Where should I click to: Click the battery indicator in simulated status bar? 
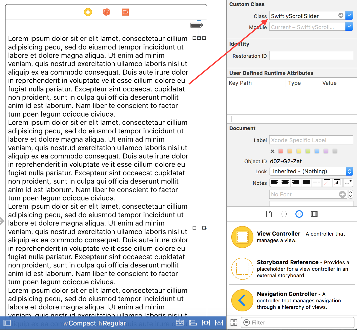[196, 25]
